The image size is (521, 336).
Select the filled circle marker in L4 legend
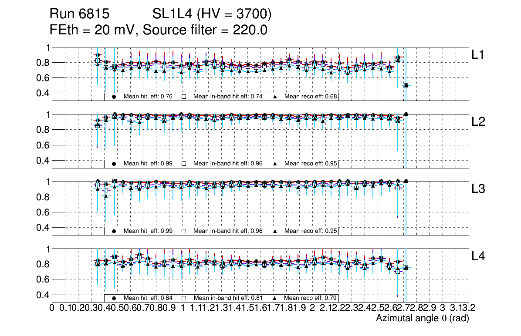click(114, 298)
